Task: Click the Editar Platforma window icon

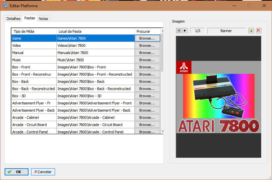Action: point(5,6)
